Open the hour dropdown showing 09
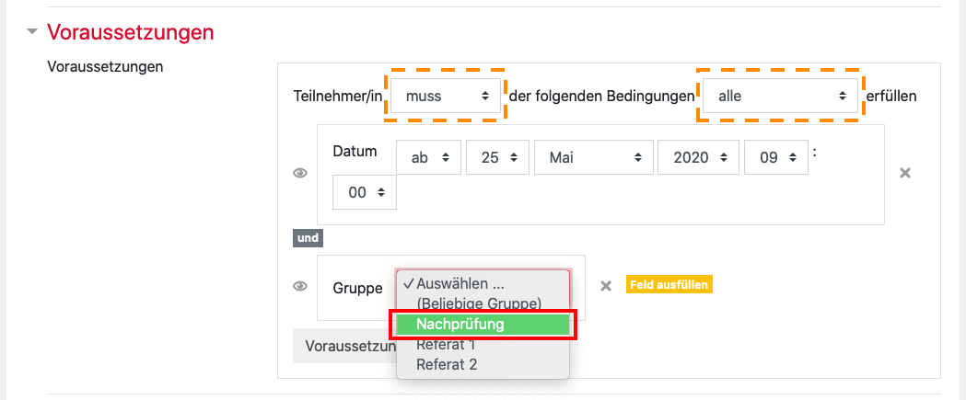Image resolution: width=966 pixels, height=400 pixels. click(x=776, y=157)
